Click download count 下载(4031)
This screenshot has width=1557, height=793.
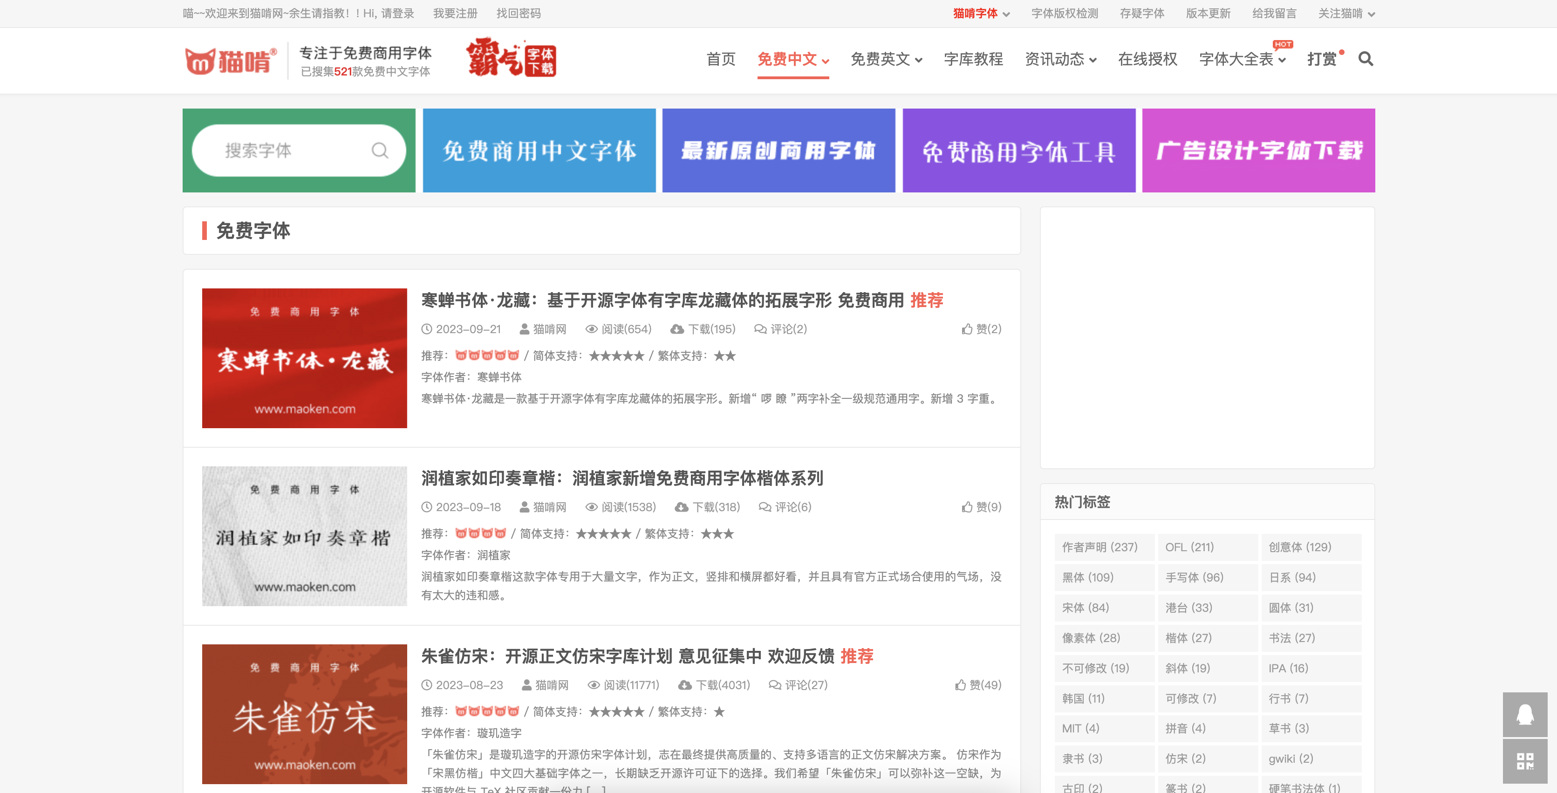pyautogui.click(x=714, y=685)
